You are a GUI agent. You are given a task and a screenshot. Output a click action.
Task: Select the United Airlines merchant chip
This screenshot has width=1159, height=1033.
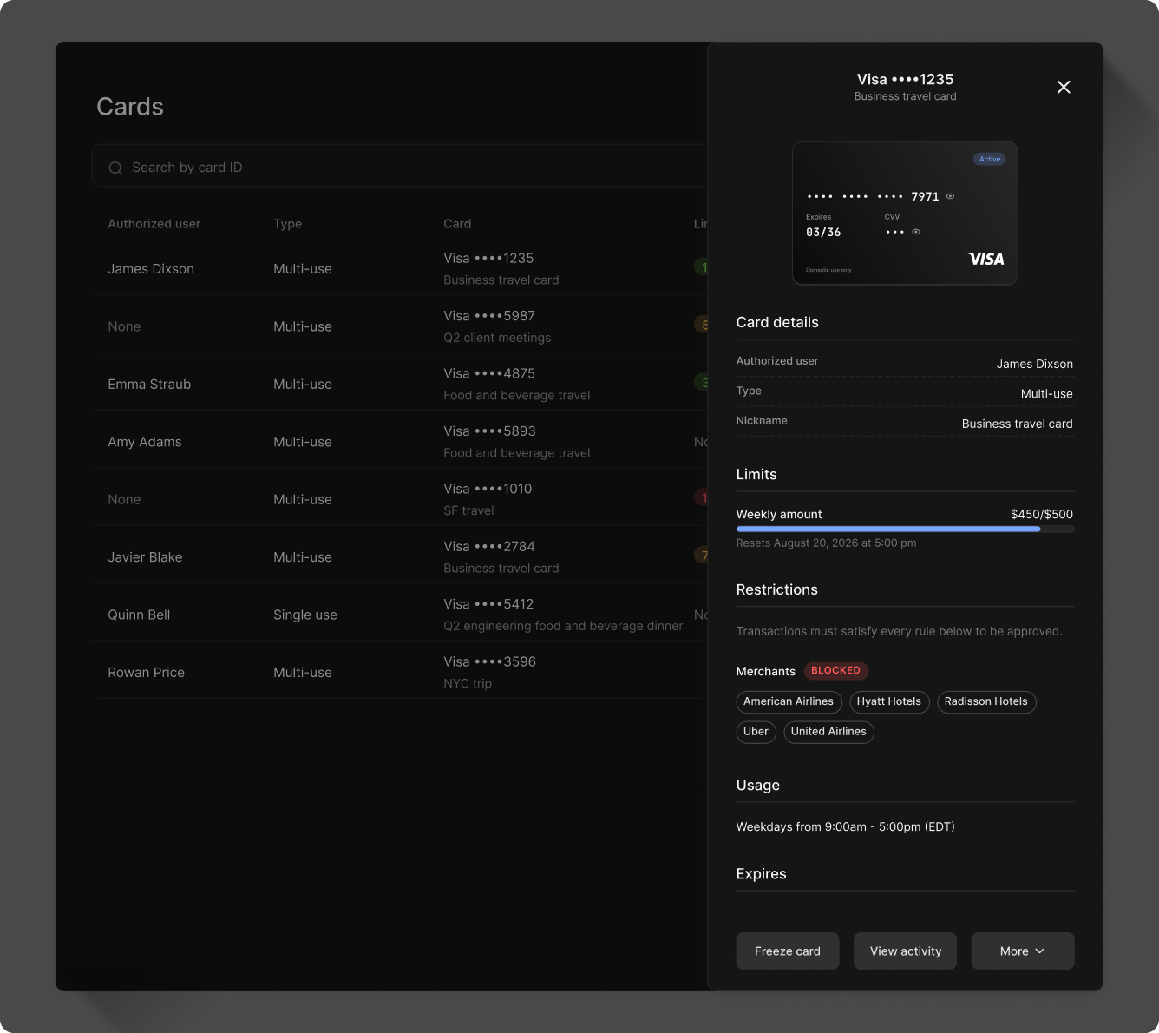coord(828,732)
